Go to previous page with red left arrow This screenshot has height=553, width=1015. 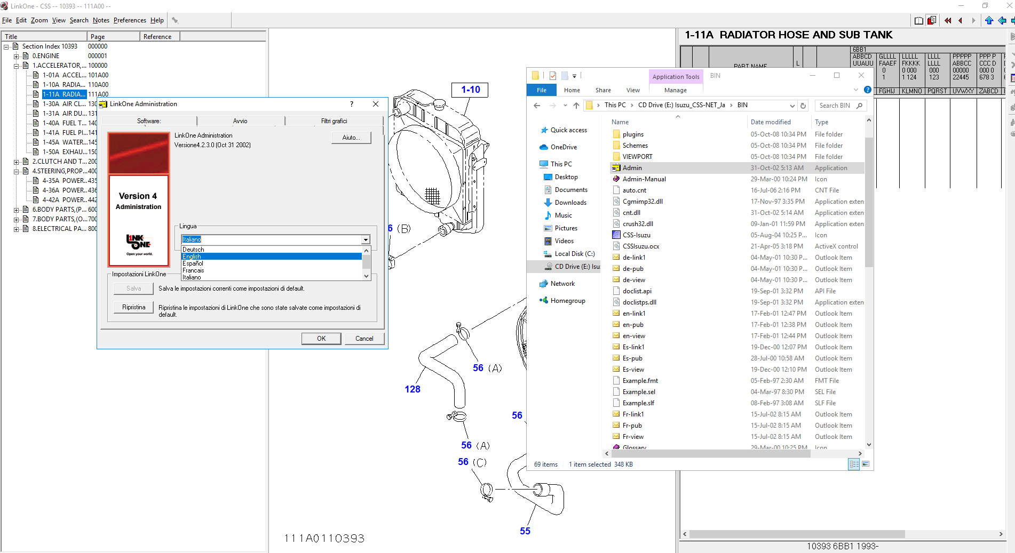click(961, 20)
